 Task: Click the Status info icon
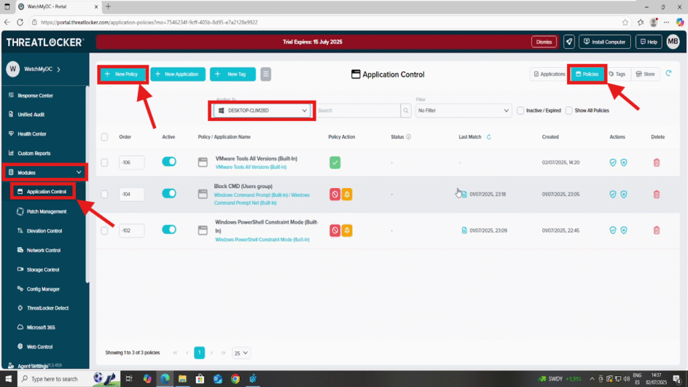tap(408, 137)
